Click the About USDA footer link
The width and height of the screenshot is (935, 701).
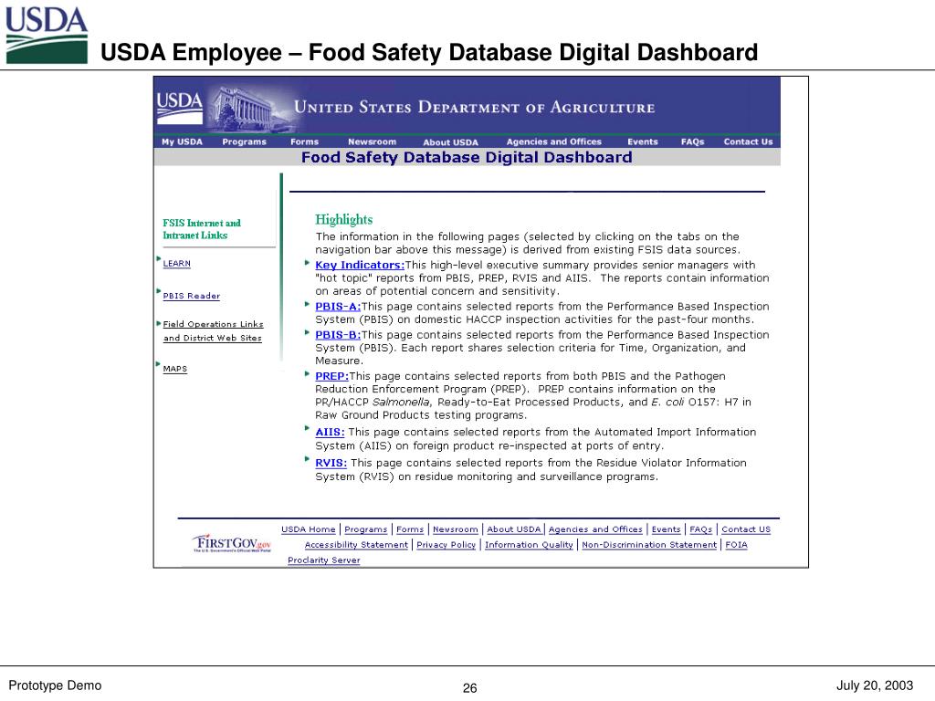point(513,529)
